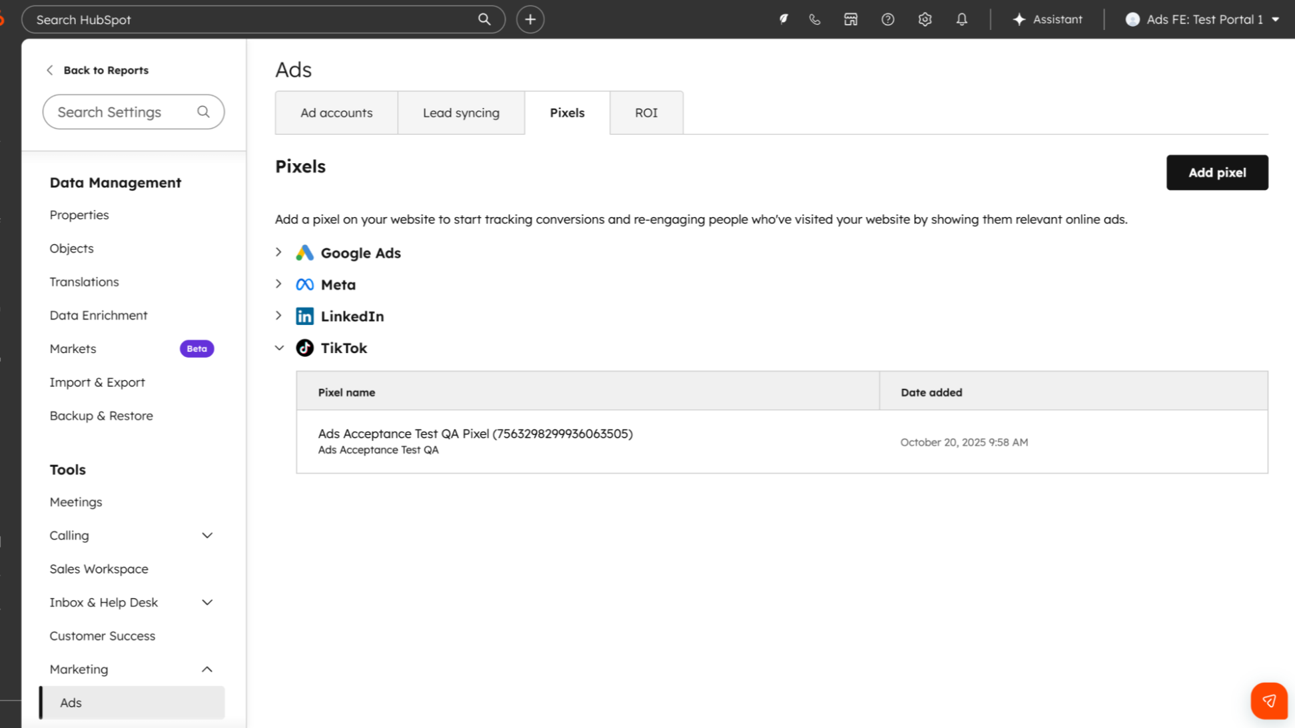
Task: Open the upgrade rocket icon in top bar
Action: (784, 19)
